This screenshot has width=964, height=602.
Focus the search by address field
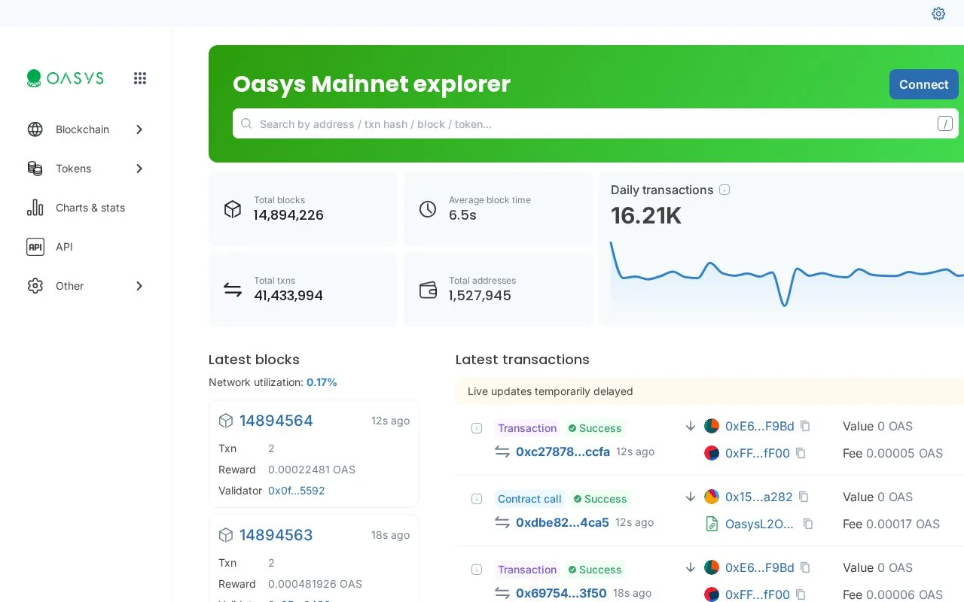(596, 123)
